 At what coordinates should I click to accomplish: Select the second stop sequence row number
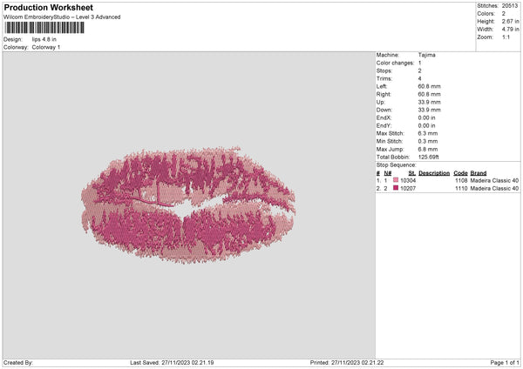(x=379, y=188)
